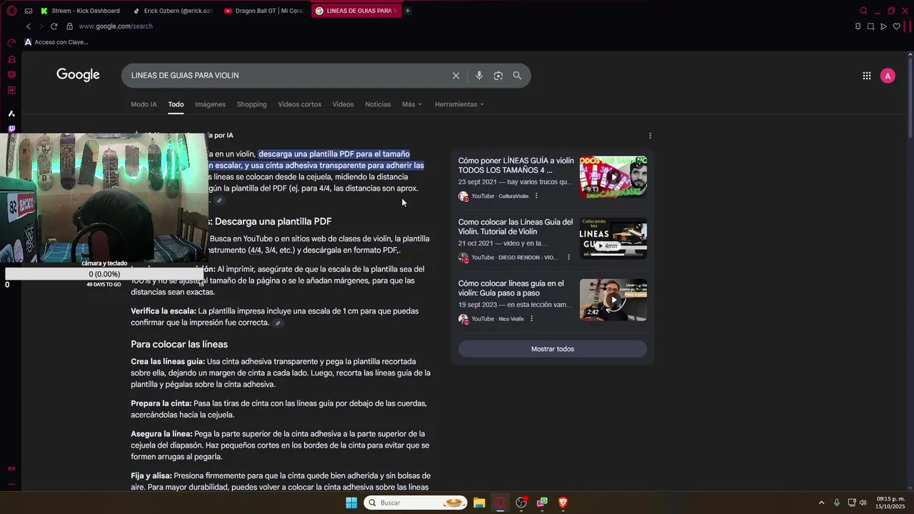Open Google apps grid
Viewport: 914px width, 514px height.
pos(866,76)
